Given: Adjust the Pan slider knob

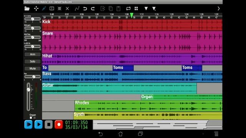Looking at the screenshot, I should 34,77.
